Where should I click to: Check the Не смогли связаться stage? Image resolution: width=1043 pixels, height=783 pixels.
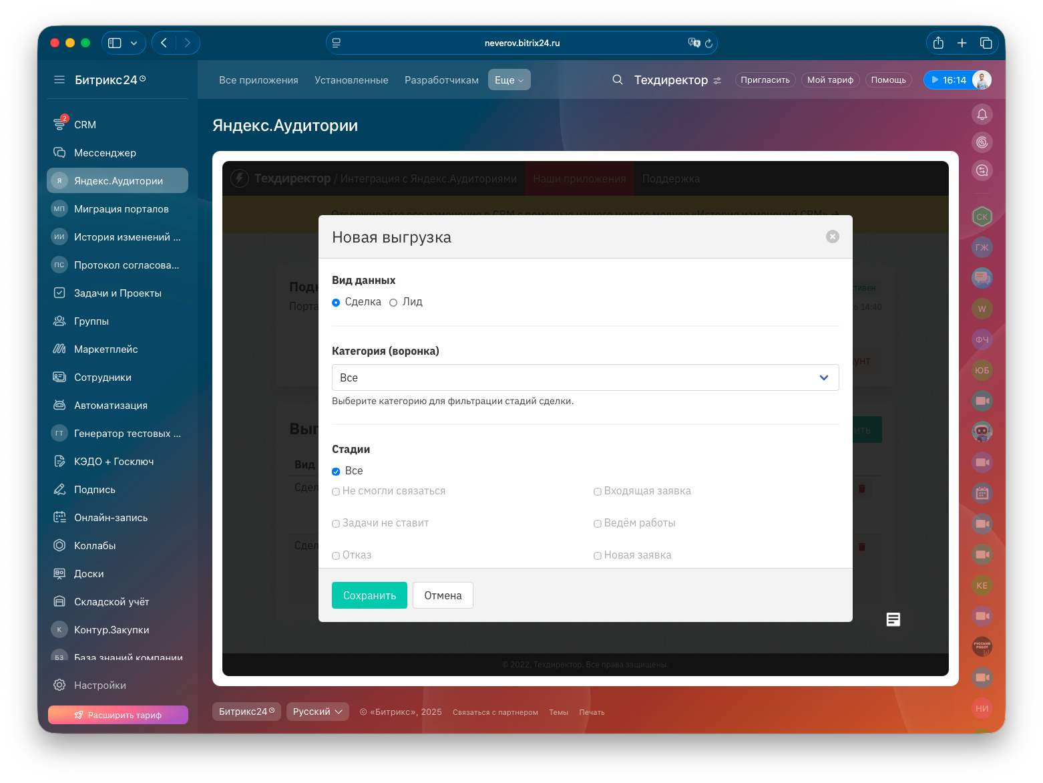click(336, 492)
